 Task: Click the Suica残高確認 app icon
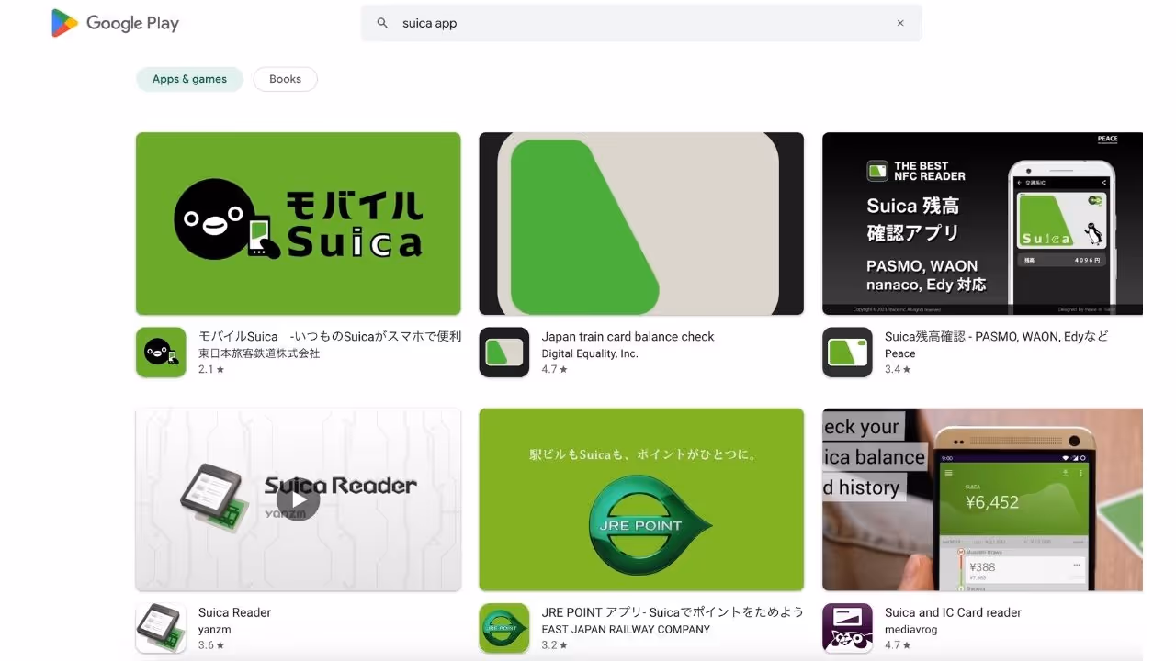click(x=847, y=353)
